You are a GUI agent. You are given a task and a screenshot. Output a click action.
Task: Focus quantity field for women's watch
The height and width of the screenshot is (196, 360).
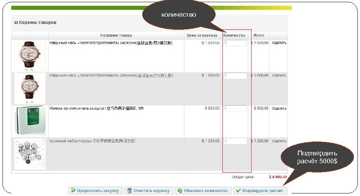pyautogui.click(x=235, y=76)
